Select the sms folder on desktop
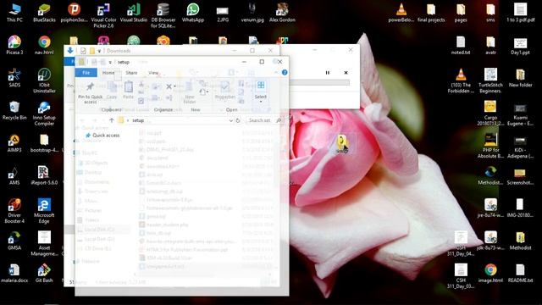This screenshot has height=305, width=542. (490, 14)
